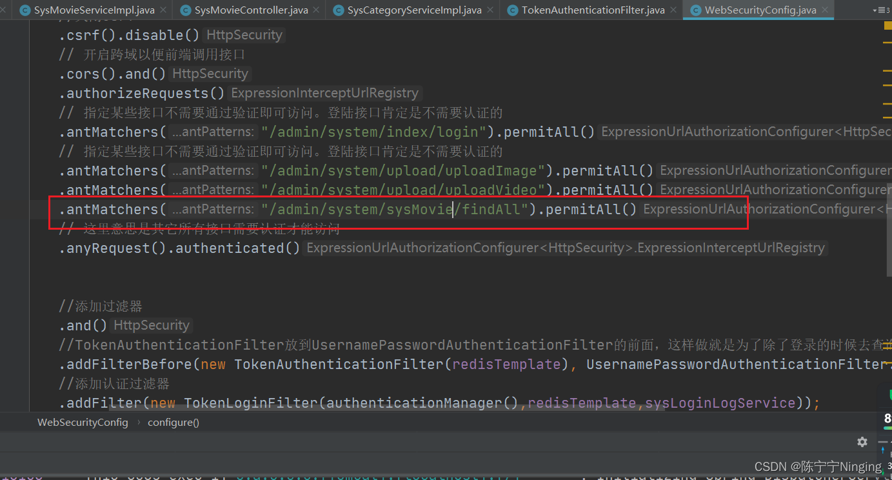Expand the hidden tabs list showing 3
Screen dimensions: 892x480
pyautogui.click(x=880, y=10)
